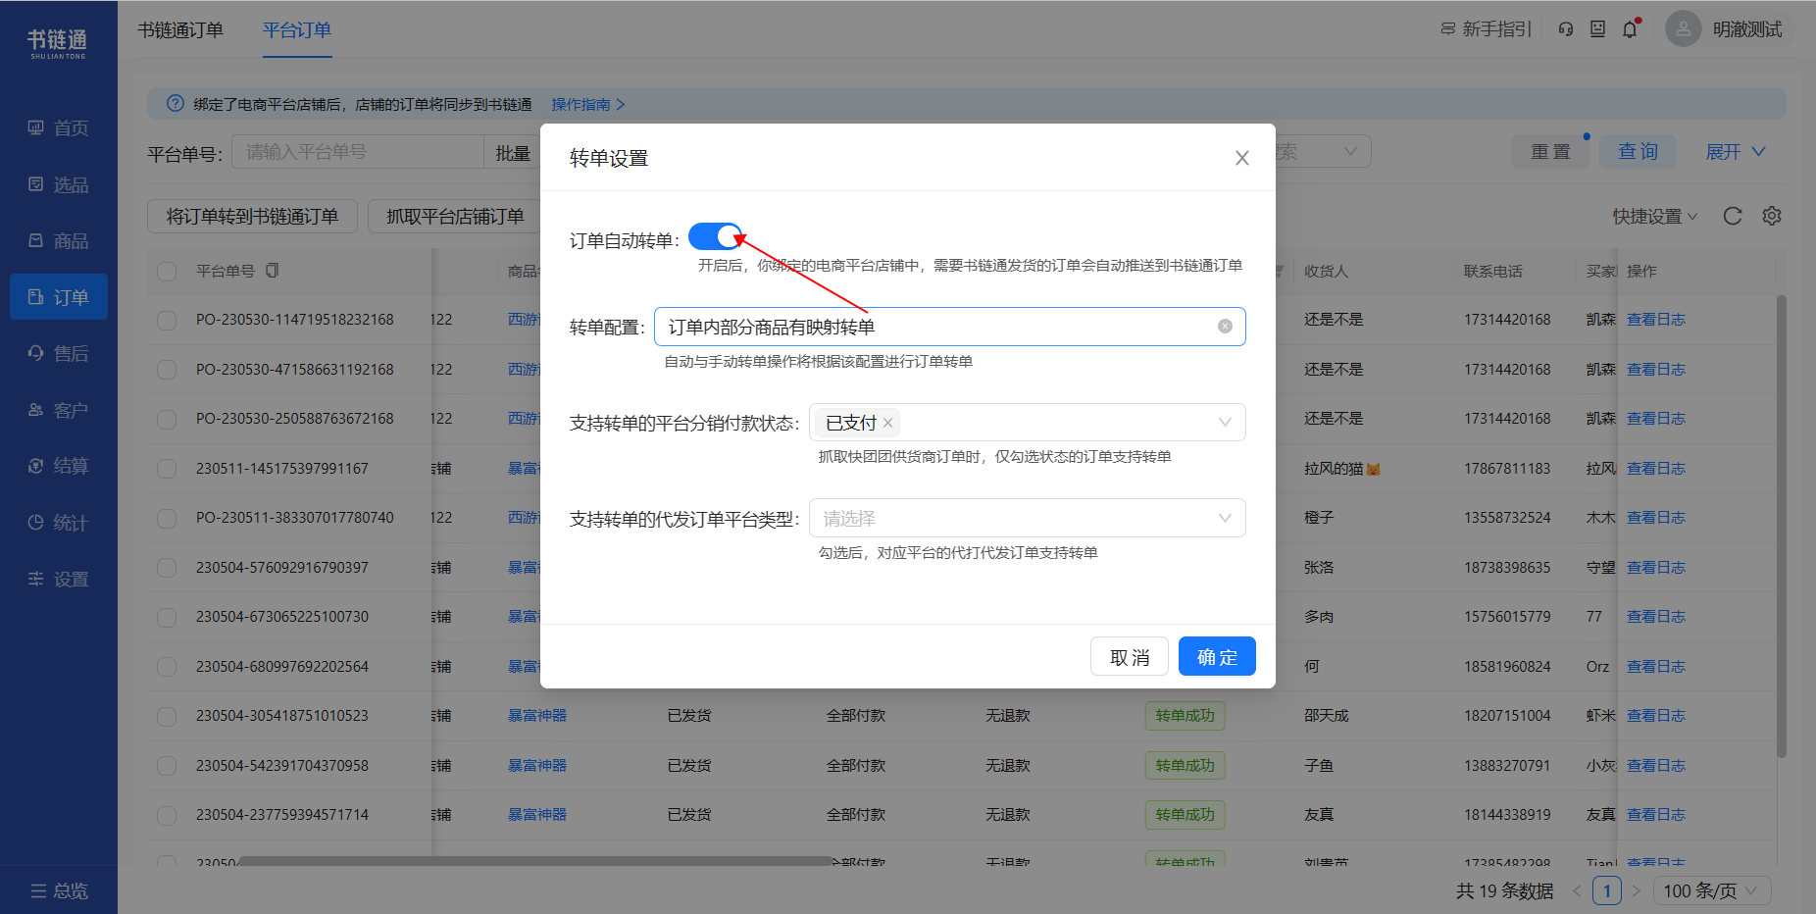Click the refresh icon above the table

(x=1733, y=216)
